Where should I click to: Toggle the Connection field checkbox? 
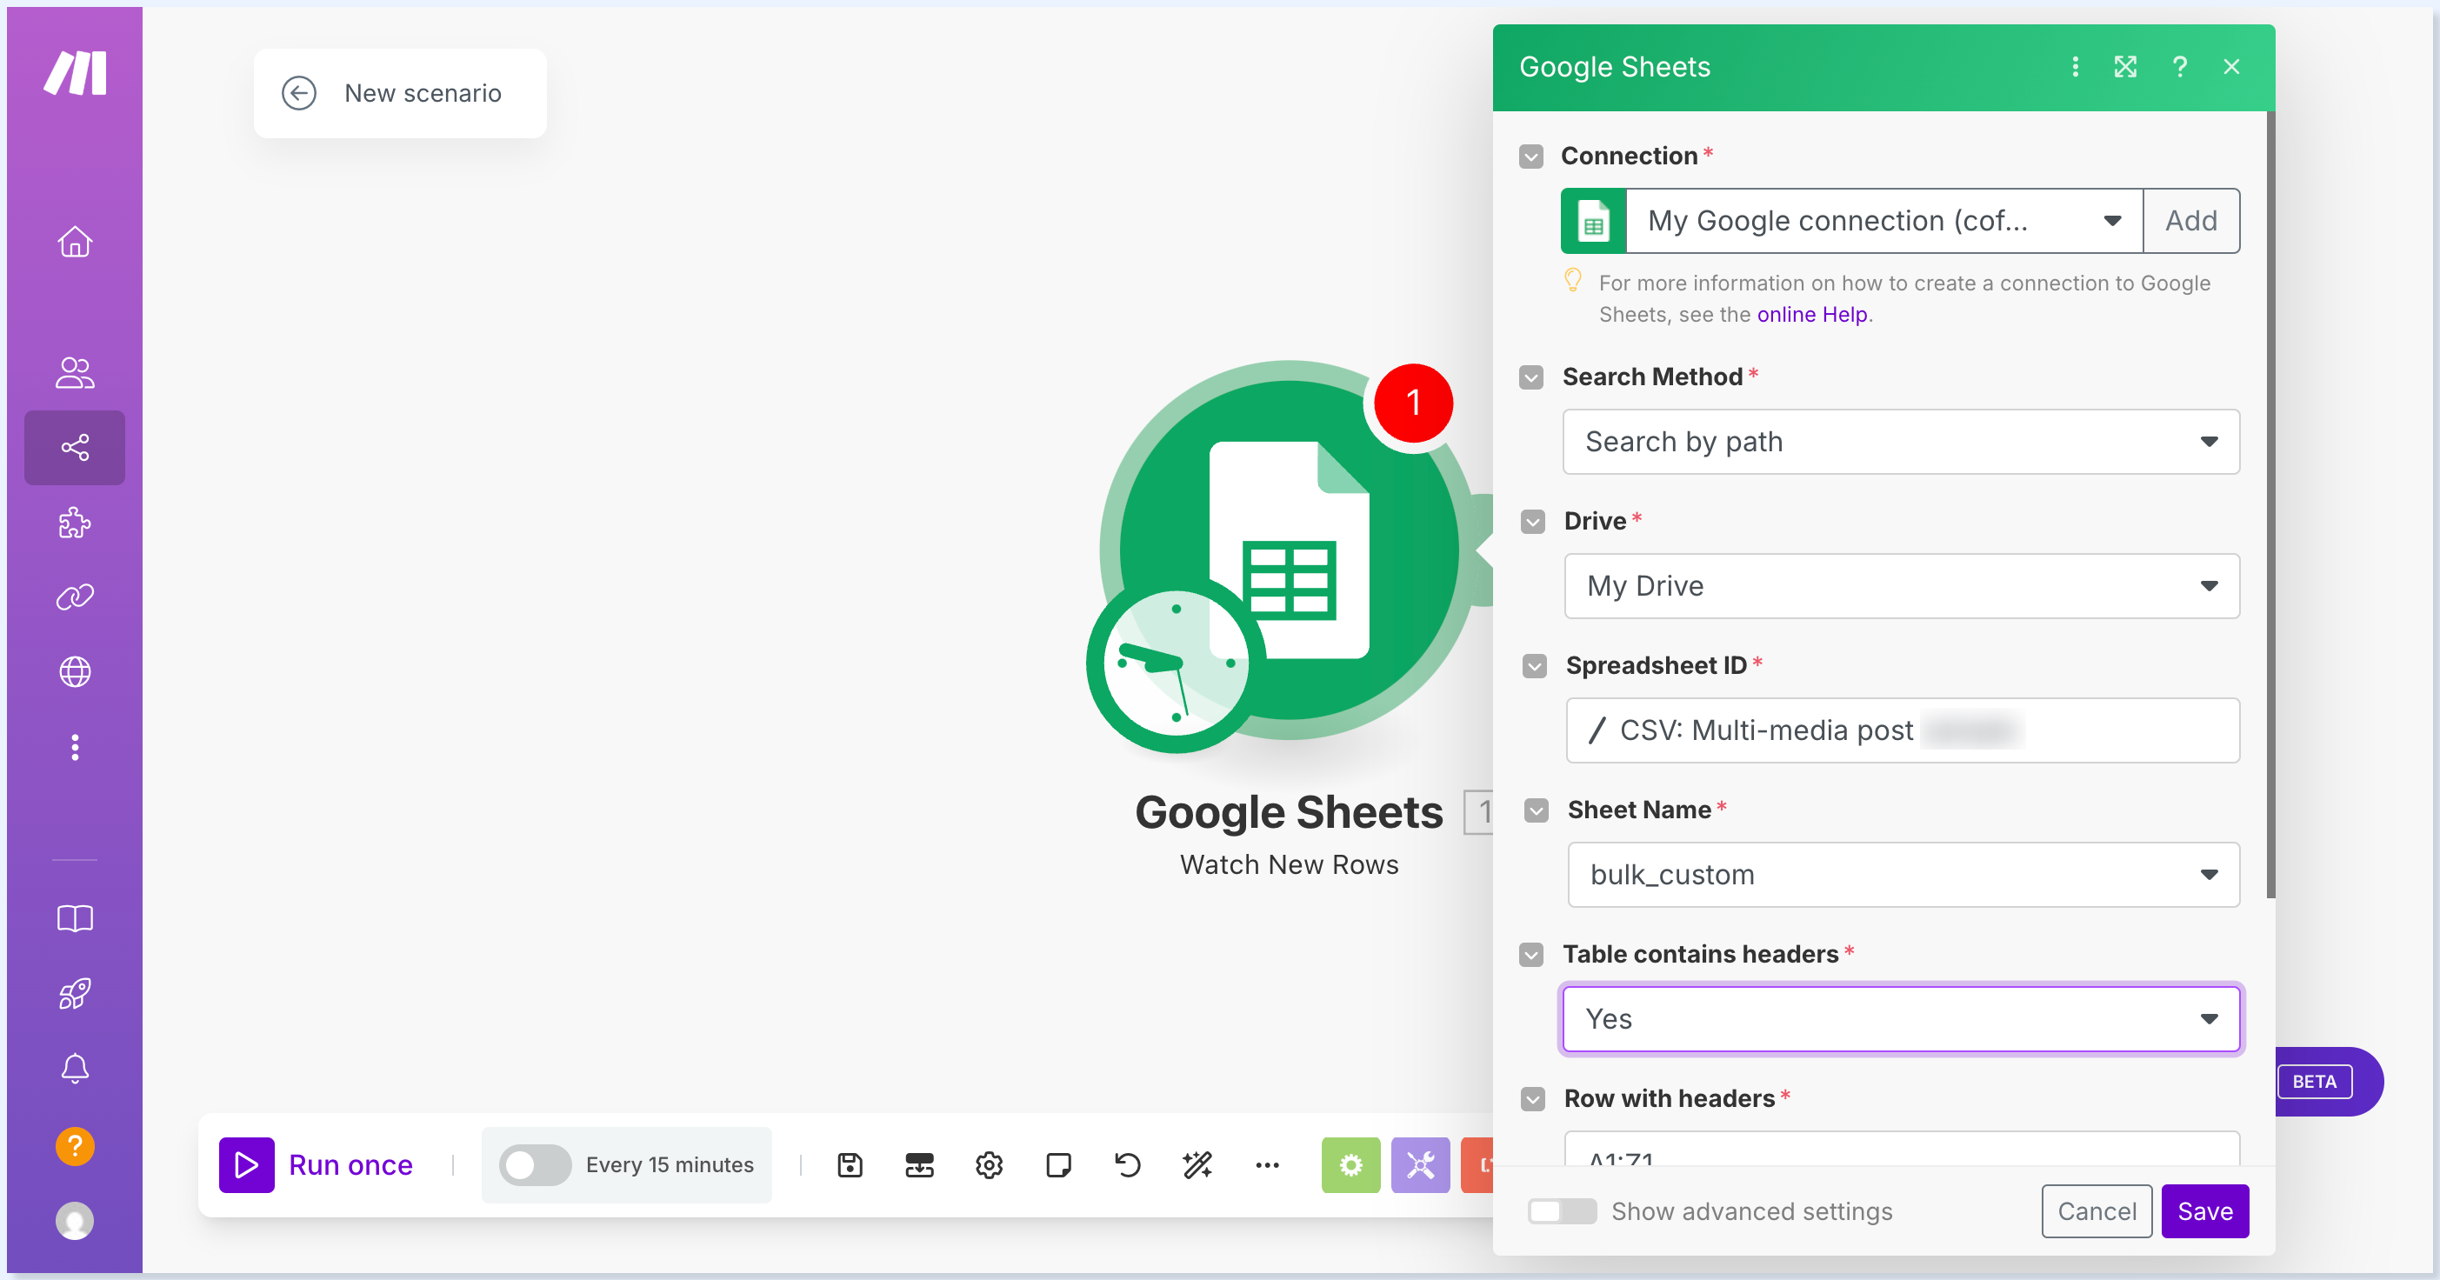pyautogui.click(x=1530, y=157)
